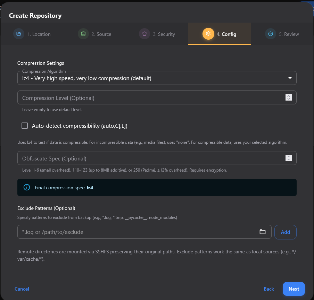314x300 pixels.
Task: Click the folder icon on the Location step
Action: pyautogui.click(x=19, y=34)
